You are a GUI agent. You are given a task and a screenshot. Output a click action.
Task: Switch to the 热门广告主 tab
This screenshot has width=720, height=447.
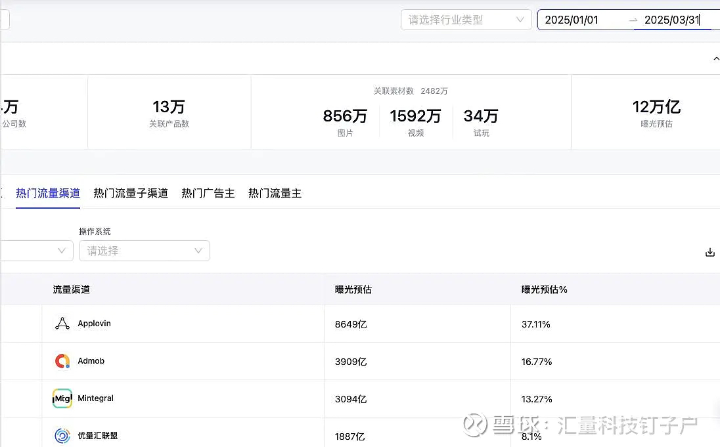tap(208, 193)
